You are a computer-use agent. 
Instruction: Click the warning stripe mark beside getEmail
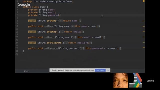tap(144, 32)
